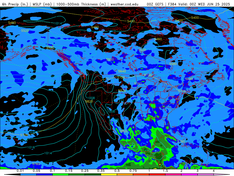The image size is (234, 176).
Task: Click the light blue 0.01–0.05 legend swatch
Action: coord(28,175)
